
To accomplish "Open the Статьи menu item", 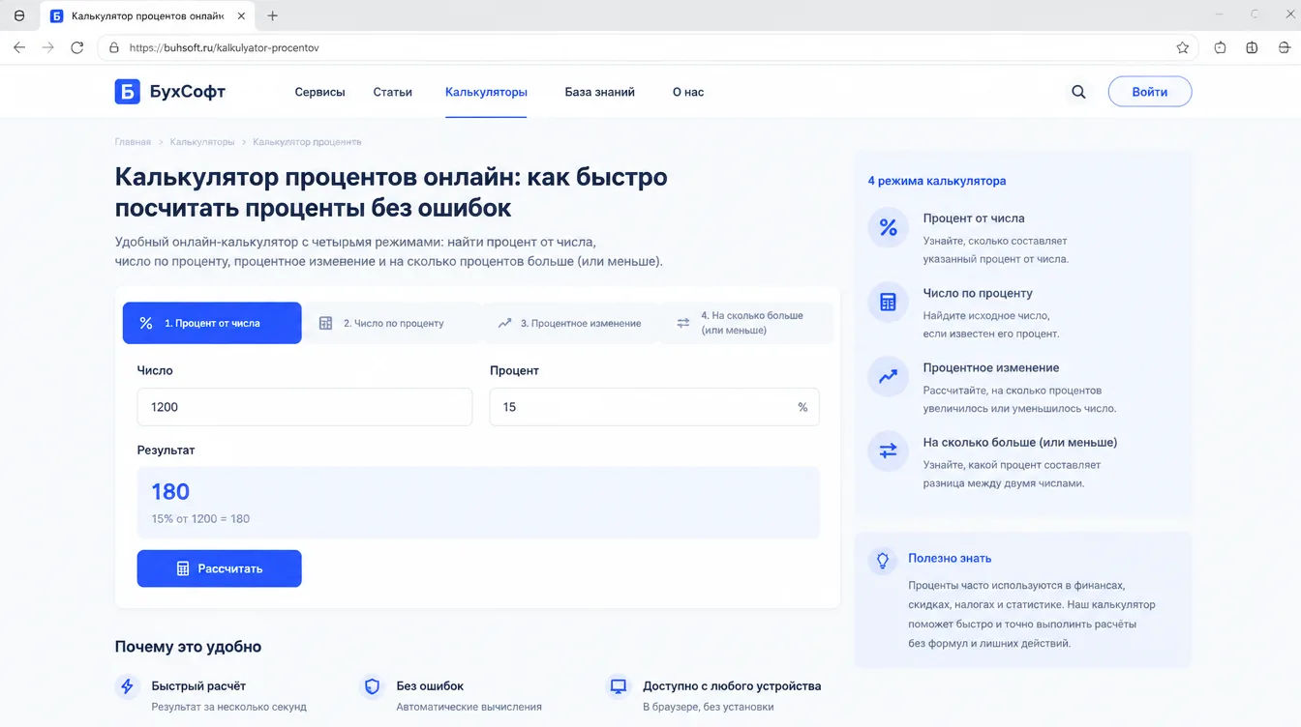I will pos(392,92).
